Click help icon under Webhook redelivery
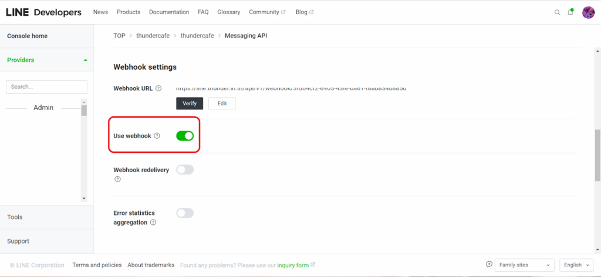 [117, 179]
